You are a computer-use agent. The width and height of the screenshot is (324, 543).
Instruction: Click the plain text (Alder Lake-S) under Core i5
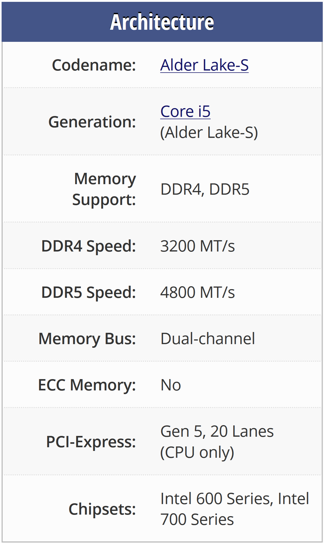coord(209,132)
